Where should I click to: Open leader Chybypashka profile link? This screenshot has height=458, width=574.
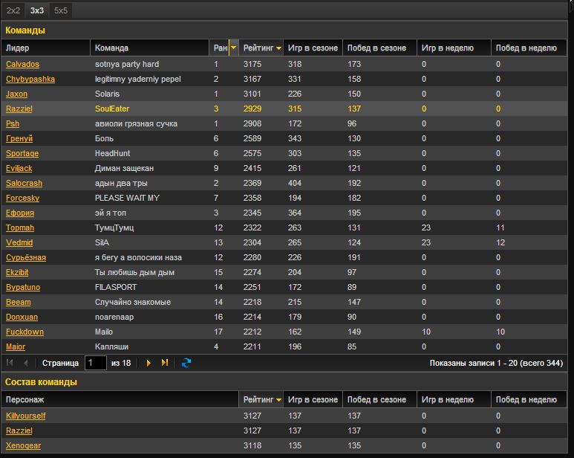pos(30,79)
